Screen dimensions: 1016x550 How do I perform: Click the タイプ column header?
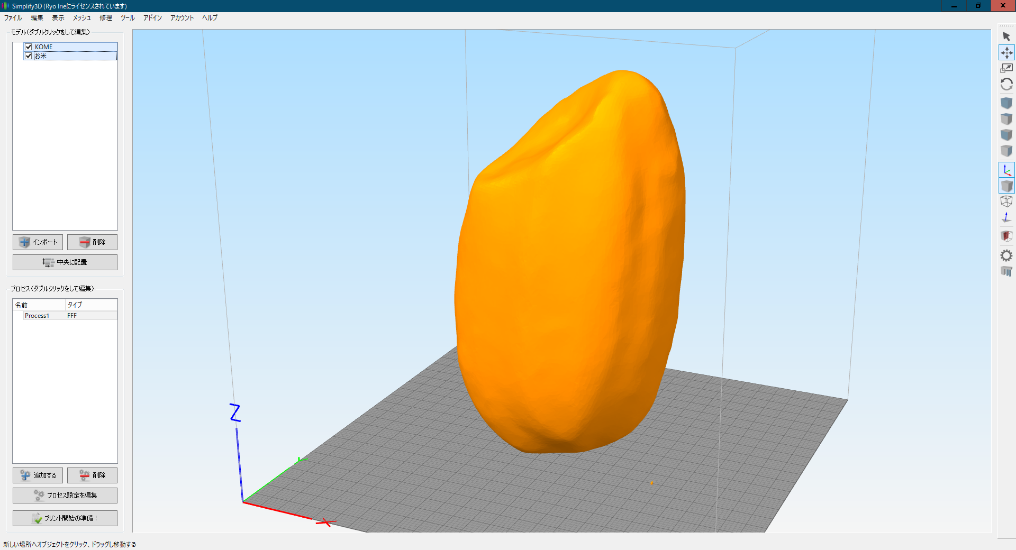tap(91, 305)
